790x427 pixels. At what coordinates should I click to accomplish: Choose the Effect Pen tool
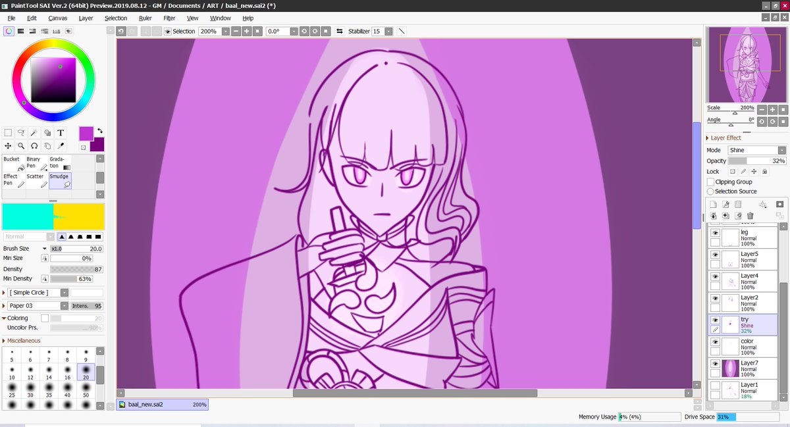coord(13,180)
